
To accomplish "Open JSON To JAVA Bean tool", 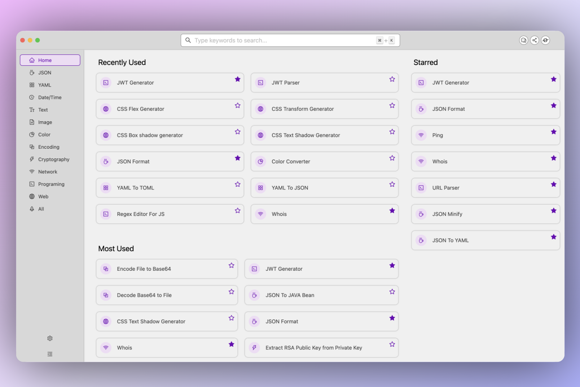I will coord(290,295).
